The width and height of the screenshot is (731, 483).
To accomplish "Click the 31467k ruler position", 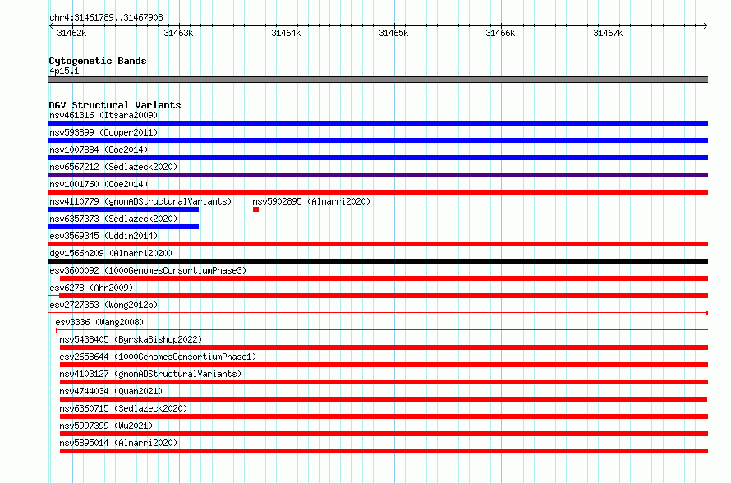I will 608,33.
